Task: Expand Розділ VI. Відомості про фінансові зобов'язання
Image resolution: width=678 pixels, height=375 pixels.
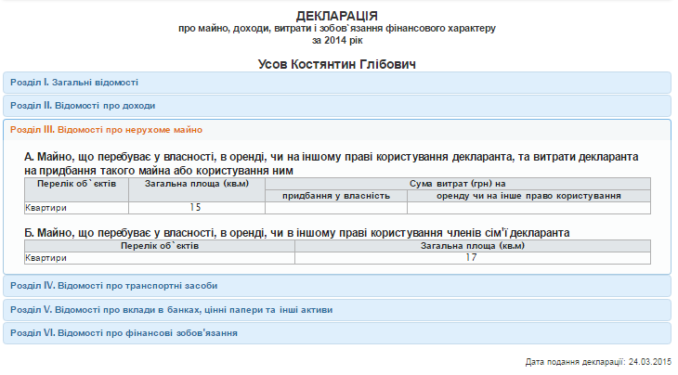Action: click(x=337, y=333)
